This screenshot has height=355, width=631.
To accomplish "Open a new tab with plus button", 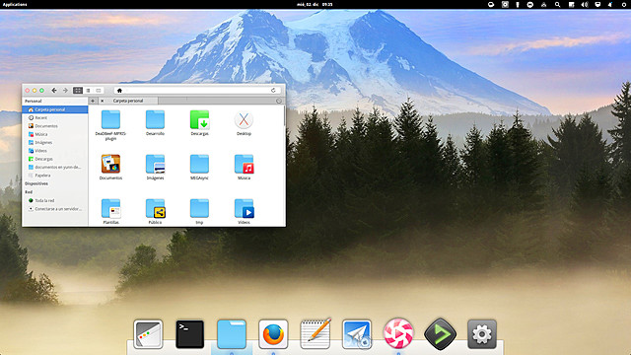I will point(93,101).
